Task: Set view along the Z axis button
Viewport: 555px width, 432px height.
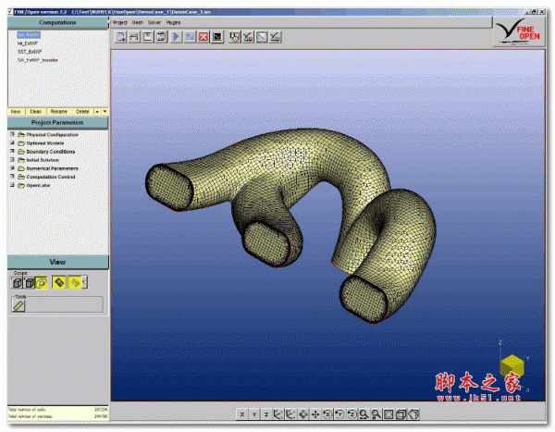Action: point(266,413)
